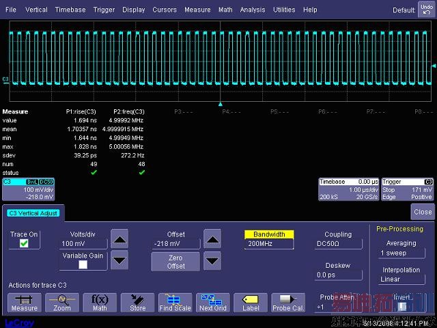Click the Math f(x) icon
Screen dimensions: 437x328
pyautogui.click(x=100, y=301)
